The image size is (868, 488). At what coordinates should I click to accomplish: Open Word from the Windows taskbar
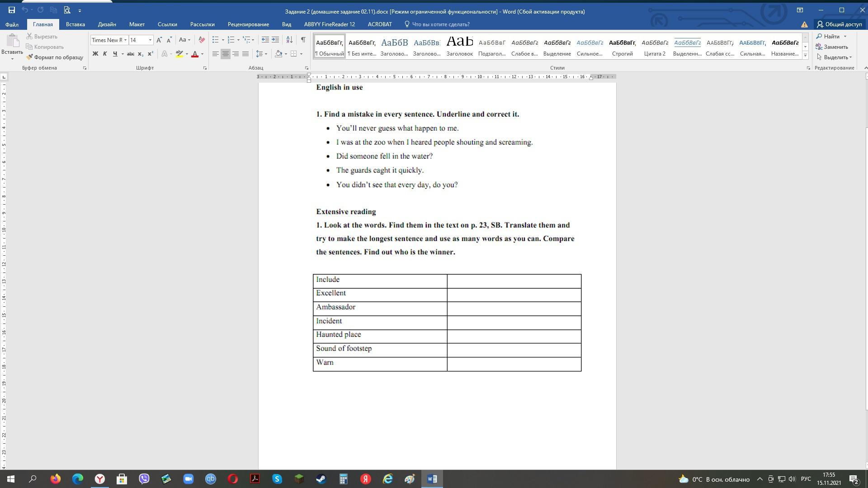(432, 479)
